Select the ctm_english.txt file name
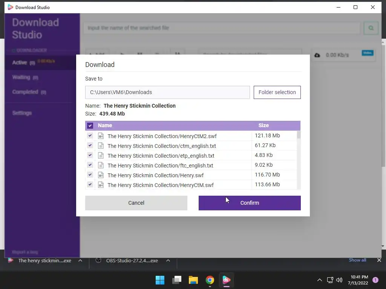This screenshot has width=386, height=289. pyautogui.click(x=162, y=146)
